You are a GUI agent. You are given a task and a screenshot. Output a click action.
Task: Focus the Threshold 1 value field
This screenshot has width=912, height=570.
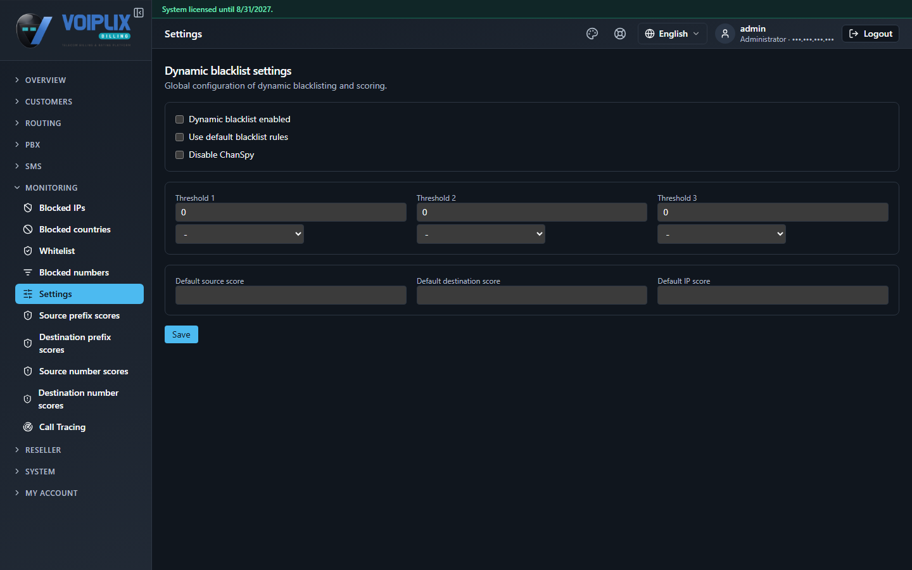(x=291, y=212)
